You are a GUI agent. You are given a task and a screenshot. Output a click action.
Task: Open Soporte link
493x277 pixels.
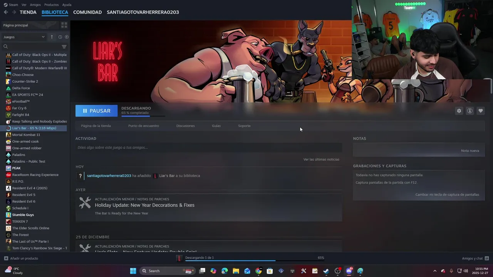[244, 126]
